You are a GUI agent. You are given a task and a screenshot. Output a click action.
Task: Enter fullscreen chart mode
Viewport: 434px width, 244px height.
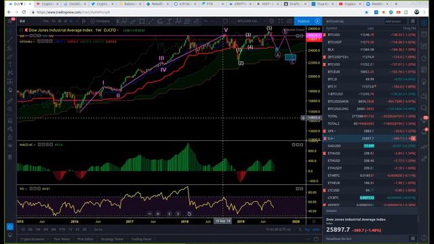pos(281,21)
